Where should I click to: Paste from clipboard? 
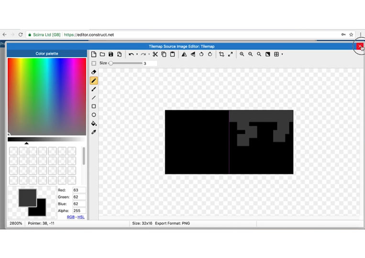click(173, 54)
